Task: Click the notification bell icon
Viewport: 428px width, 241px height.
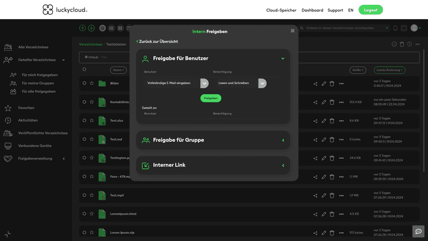Action: coord(395,28)
